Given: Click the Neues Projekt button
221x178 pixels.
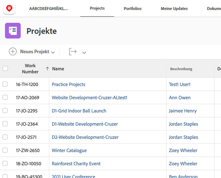Looking at the screenshot, I should [34, 52].
